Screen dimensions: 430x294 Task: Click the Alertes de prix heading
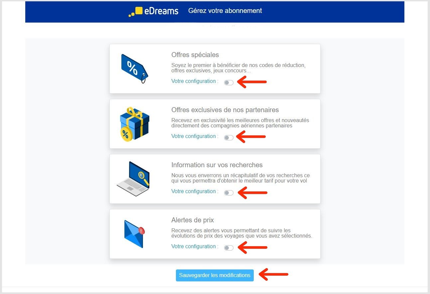click(x=193, y=220)
